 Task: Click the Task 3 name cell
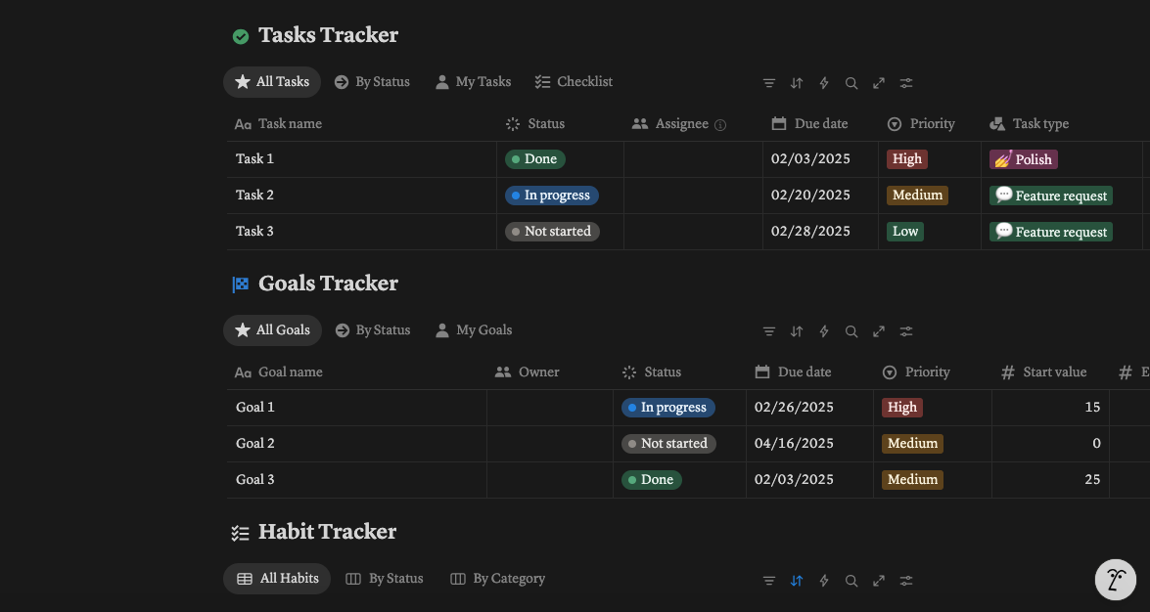point(254,231)
